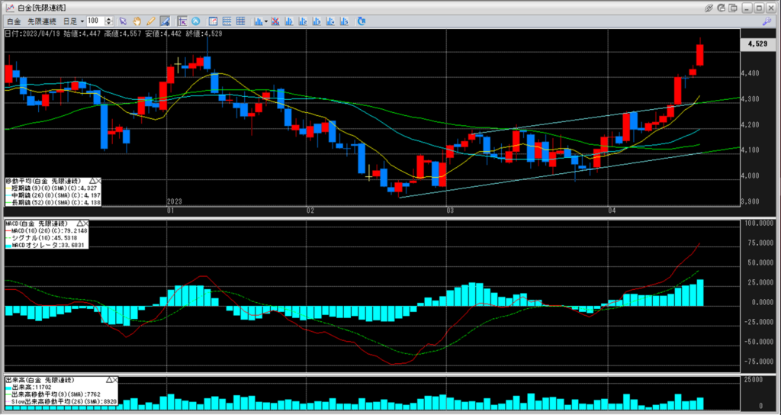Collapse the 出来高 legend with triangle icon

pyautogui.click(x=108, y=380)
